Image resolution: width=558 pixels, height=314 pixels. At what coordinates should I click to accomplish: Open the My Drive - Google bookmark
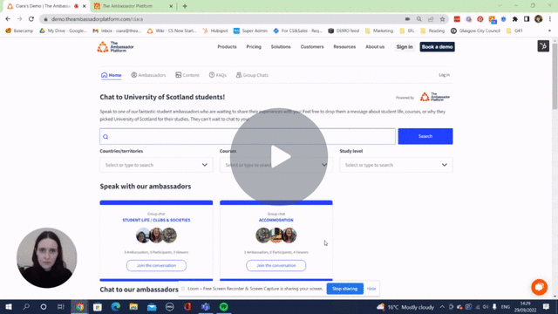[x=63, y=31]
